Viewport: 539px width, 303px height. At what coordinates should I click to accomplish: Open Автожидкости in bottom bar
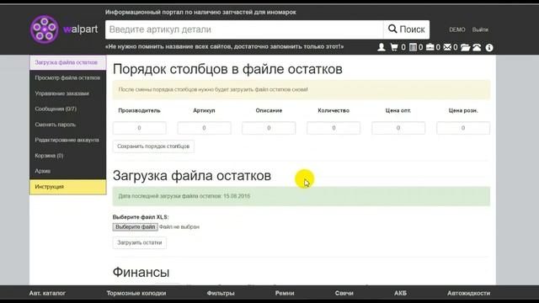(468, 294)
